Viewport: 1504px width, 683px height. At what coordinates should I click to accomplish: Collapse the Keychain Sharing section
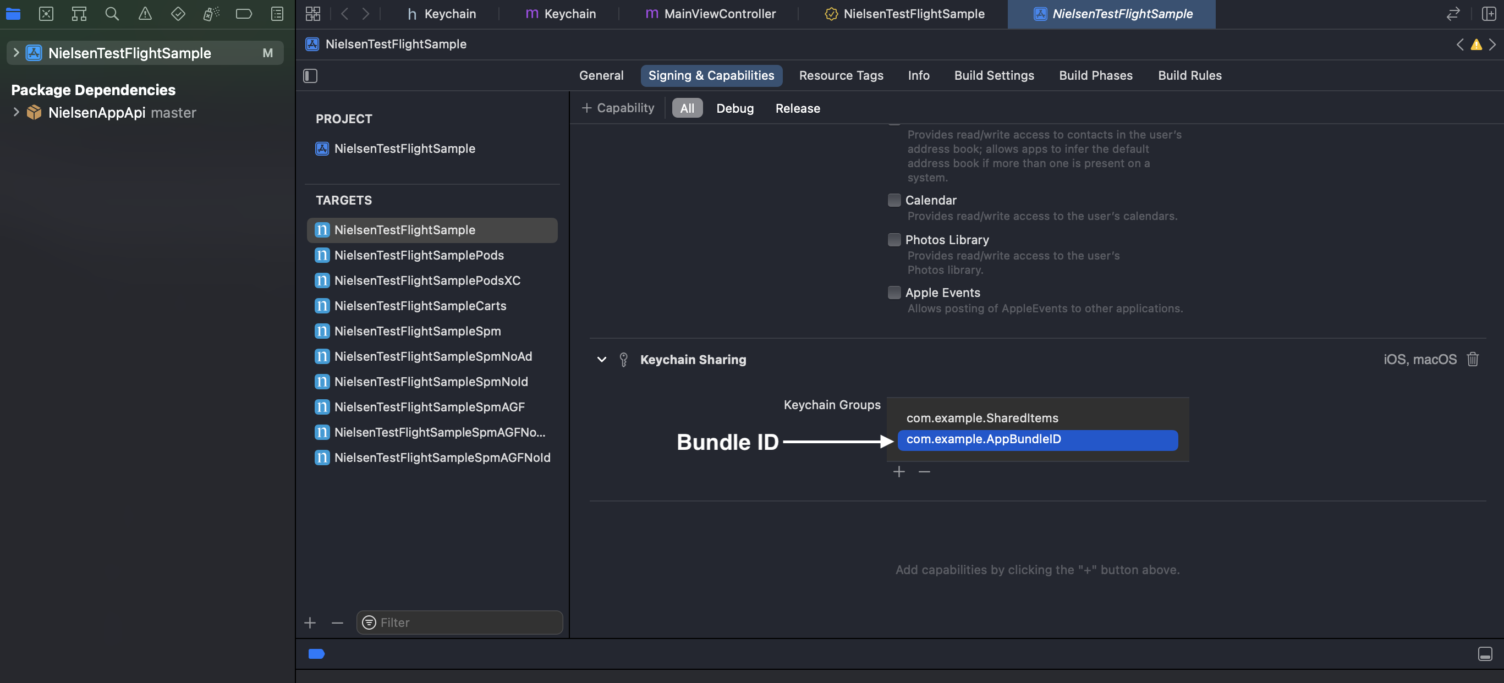pyautogui.click(x=601, y=359)
